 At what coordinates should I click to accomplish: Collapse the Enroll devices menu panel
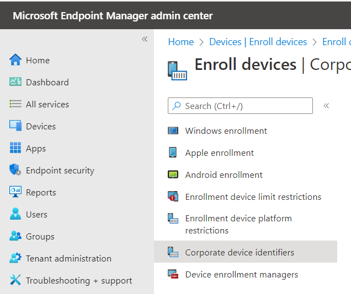(326, 106)
